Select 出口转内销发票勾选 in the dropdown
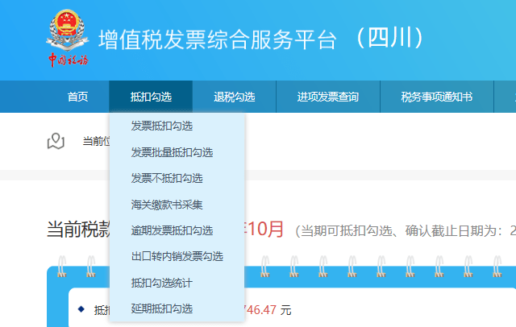This screenshot has width=516, height=327. tap(177, 256)
